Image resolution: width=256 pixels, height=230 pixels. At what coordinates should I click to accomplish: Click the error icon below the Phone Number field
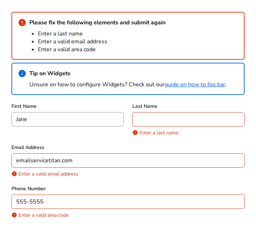pos(14,215)
